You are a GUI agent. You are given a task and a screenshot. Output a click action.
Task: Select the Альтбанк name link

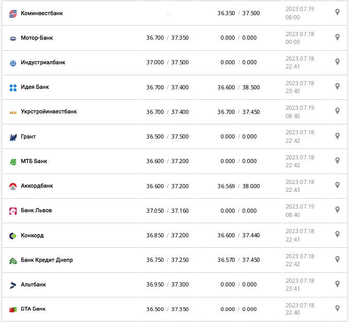[33, 284]
